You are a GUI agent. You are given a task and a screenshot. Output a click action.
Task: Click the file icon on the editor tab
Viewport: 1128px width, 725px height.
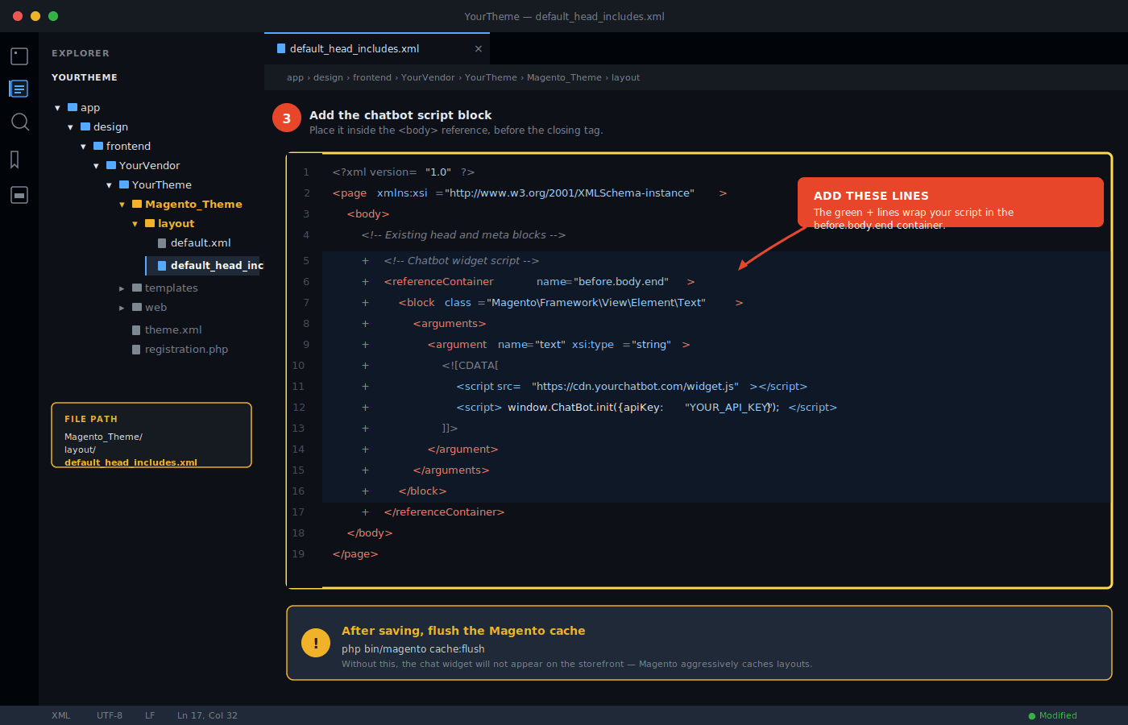[280, 48]
